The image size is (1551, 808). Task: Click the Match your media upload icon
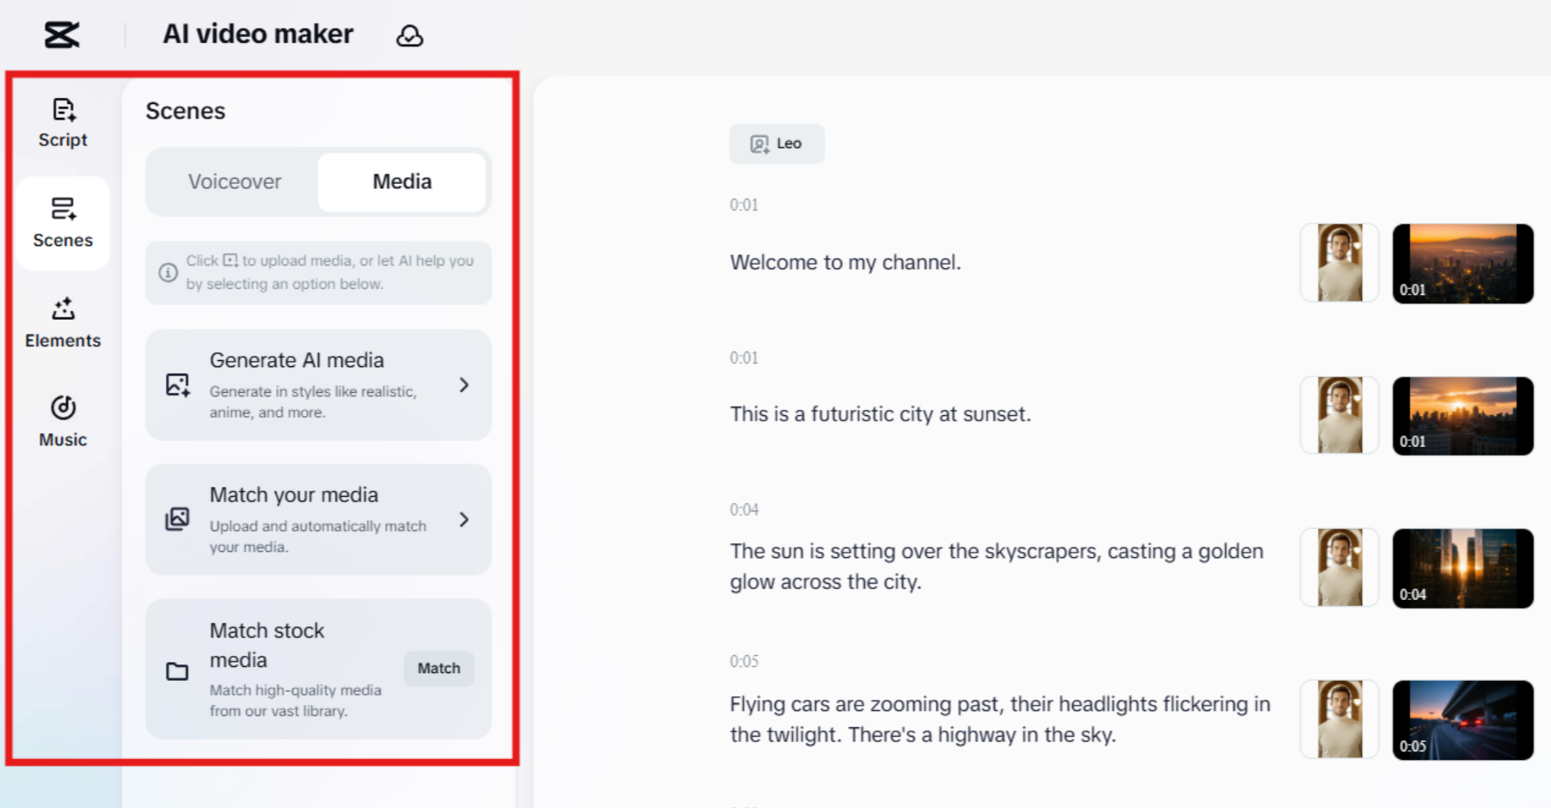tap(177, 519)
